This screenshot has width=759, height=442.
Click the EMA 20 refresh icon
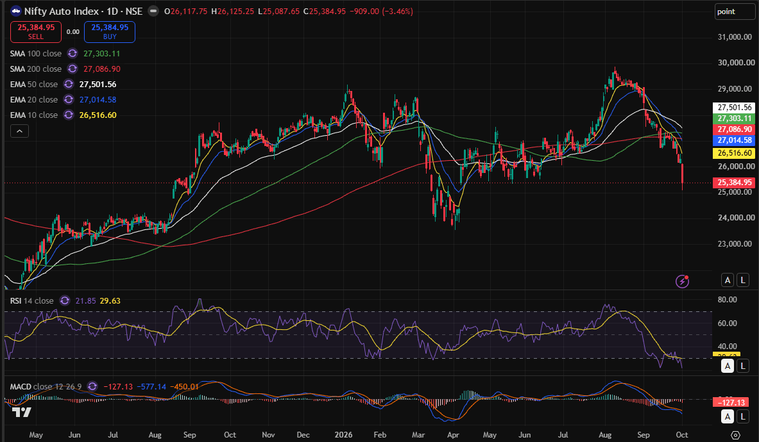pos(69,100)
